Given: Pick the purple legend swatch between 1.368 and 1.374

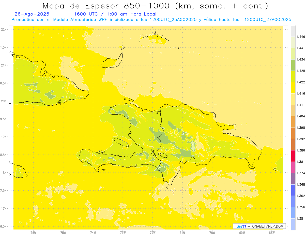Looking at the screenshot, I should point(293,178).
